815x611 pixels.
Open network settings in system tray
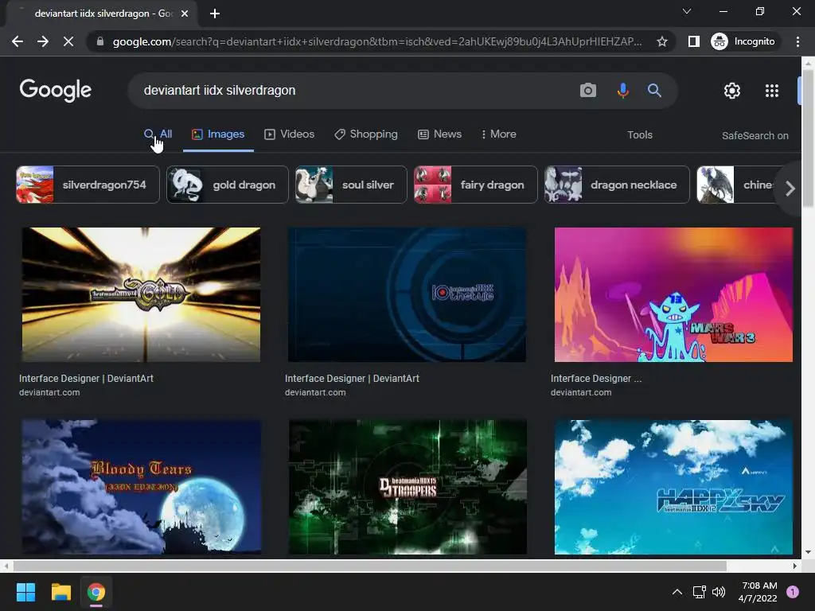699,592
